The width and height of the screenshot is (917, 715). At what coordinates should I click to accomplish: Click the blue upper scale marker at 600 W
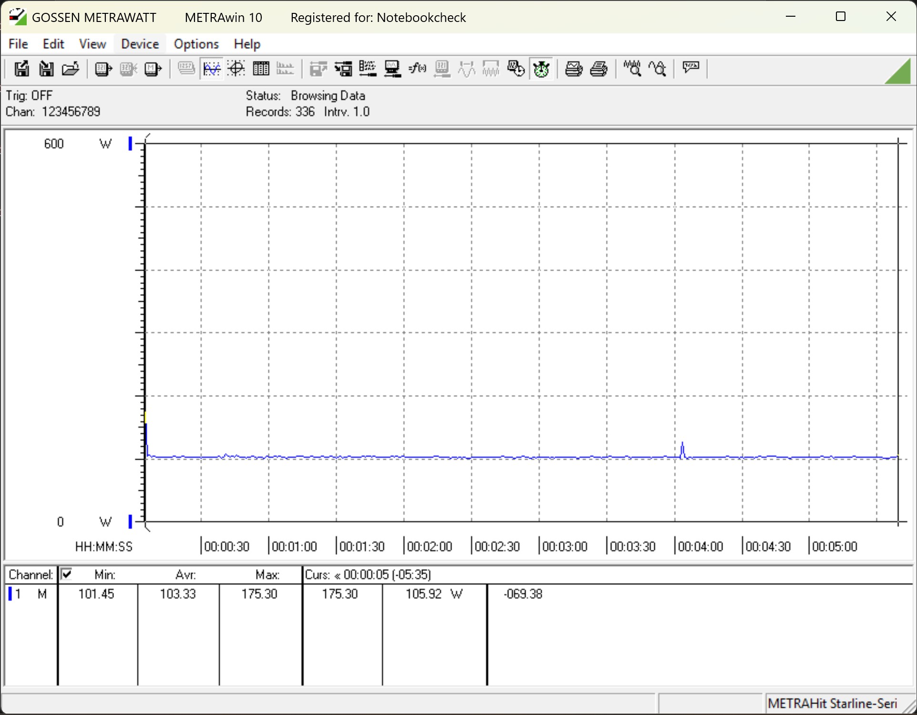click(x=130, y=143)
